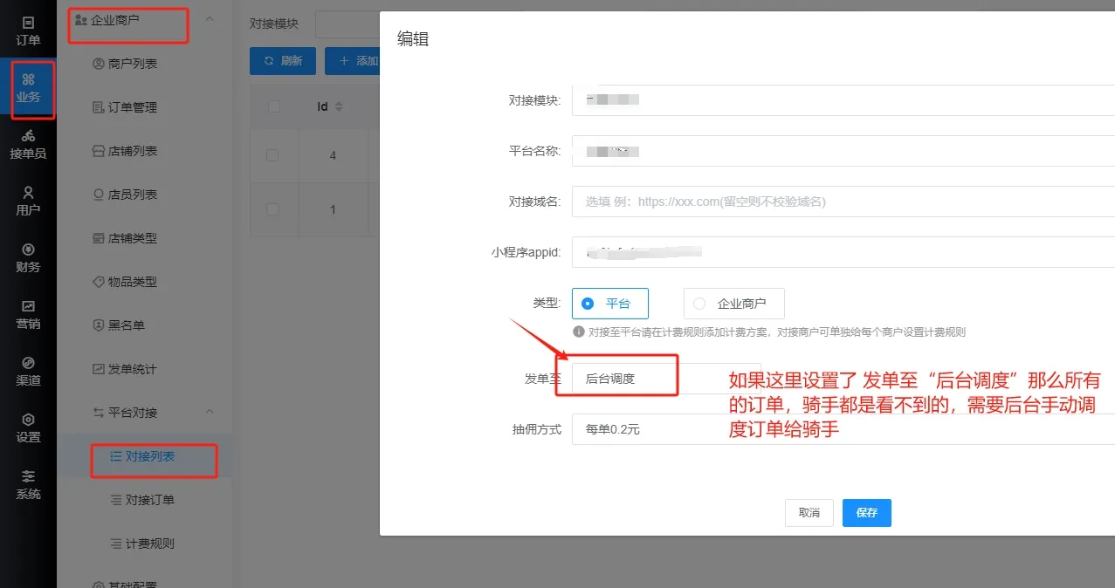Collapse the 平台对接 submenu

click(x=208, y=412)
